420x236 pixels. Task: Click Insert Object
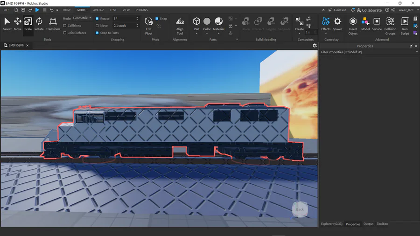tap(353, 26)
